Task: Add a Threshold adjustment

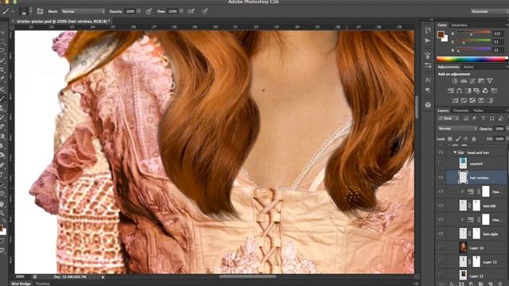Action: (472, 101)
